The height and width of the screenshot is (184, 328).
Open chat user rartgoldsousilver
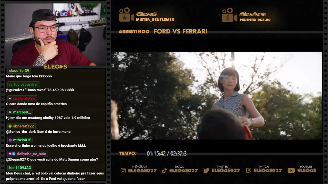click(x=24, y=84)
